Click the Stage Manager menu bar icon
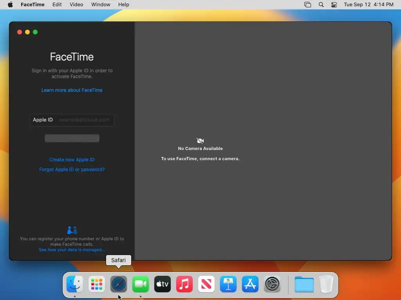This screenshot has width=401, height=300. (x=308, y=5)
